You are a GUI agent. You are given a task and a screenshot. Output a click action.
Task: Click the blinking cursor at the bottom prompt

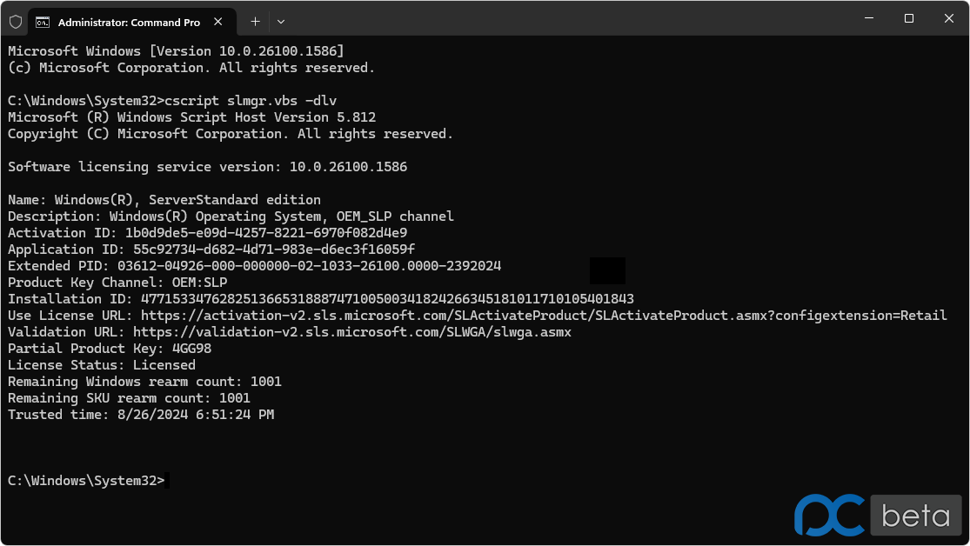(x=168, y=481)
